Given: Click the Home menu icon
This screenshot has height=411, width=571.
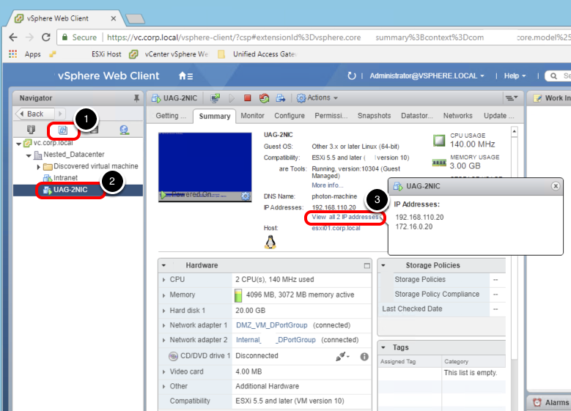Looking at the screenshot, I should tap(185, 75).
